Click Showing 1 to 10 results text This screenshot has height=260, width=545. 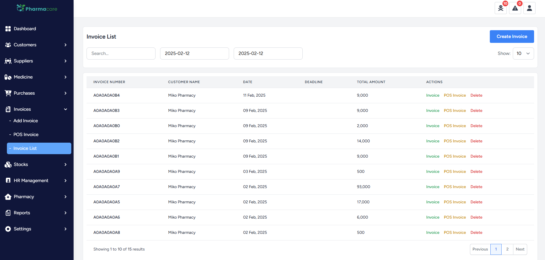coord(119,249)
